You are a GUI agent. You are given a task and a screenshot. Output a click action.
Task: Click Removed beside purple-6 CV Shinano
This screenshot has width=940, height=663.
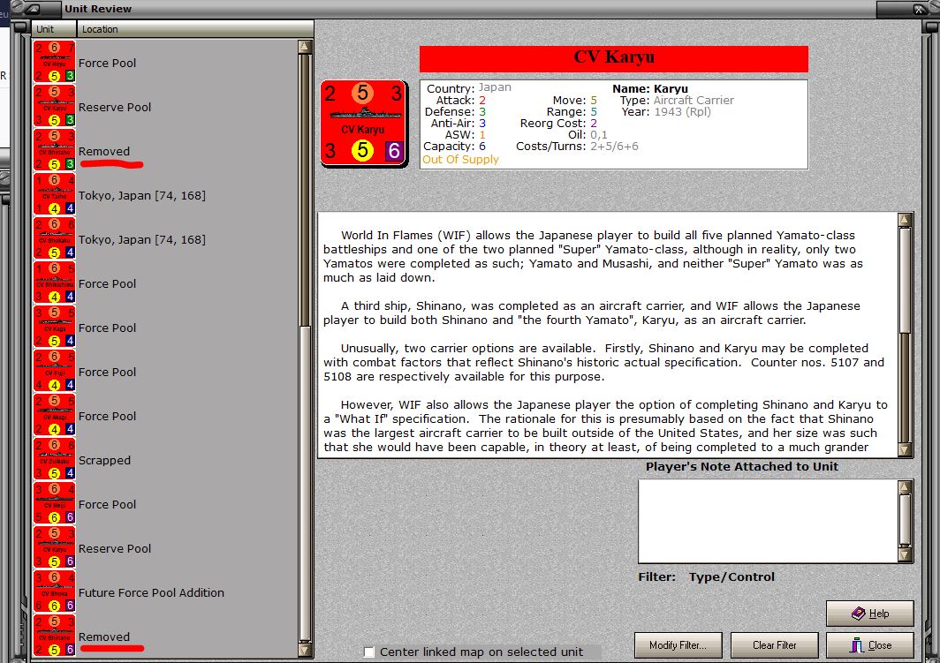point(104,637)
